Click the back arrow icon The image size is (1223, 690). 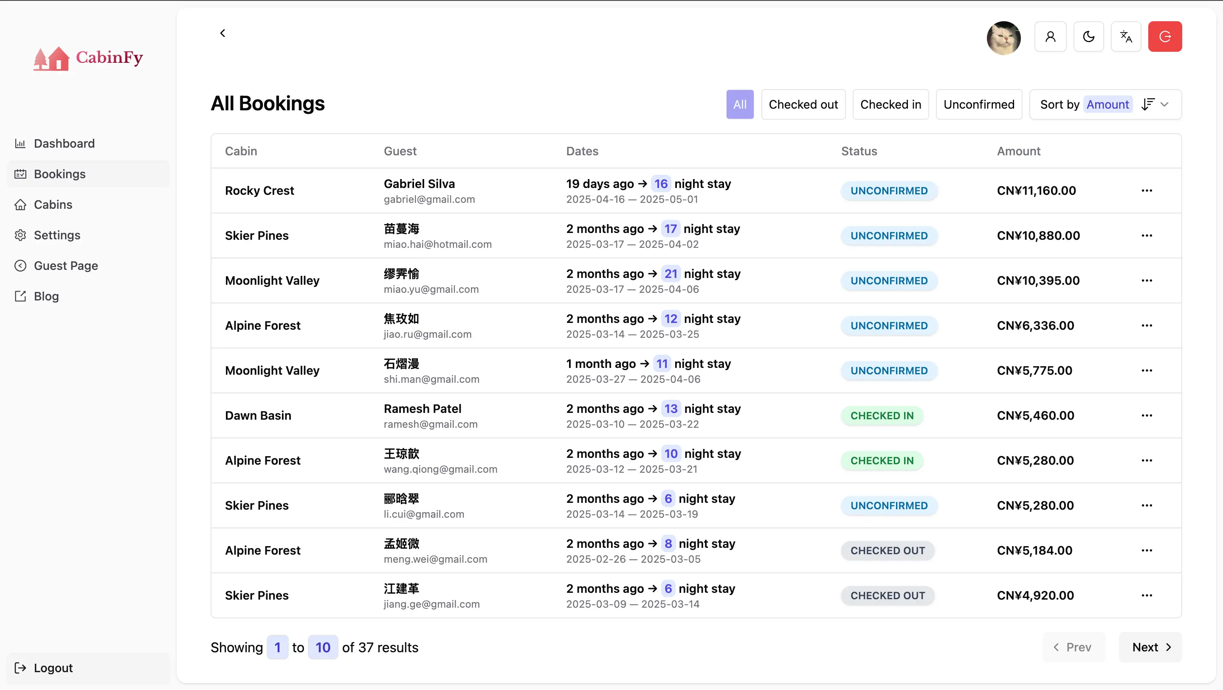(x=222, y=33)
